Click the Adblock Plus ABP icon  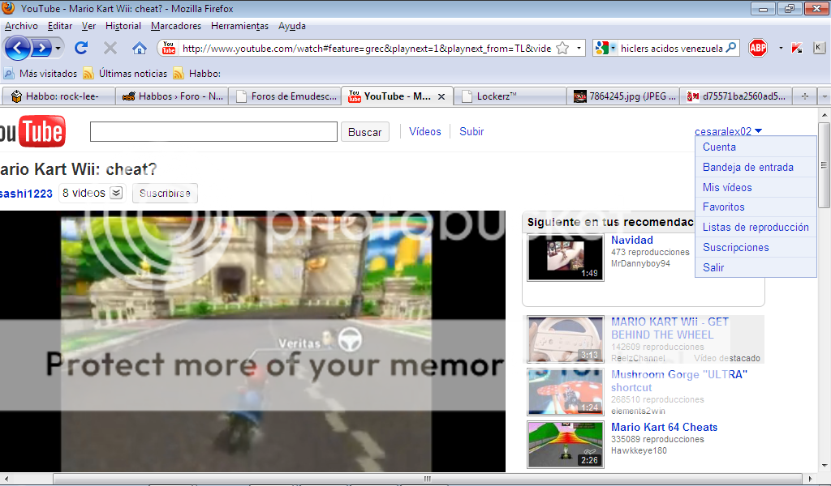pyautogui.click(x=758, y=48)
